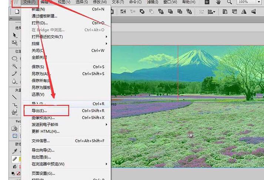The width and height of the screenshot is (264, 180).
Task: Select the Eyedropper tool
Action: [x=14, y=151]
